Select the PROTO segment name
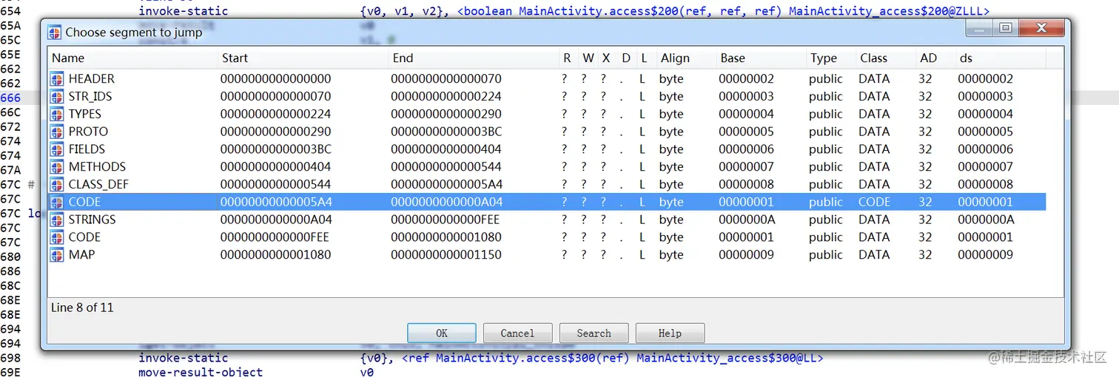1119x377 pixels. tap(88, 132)
